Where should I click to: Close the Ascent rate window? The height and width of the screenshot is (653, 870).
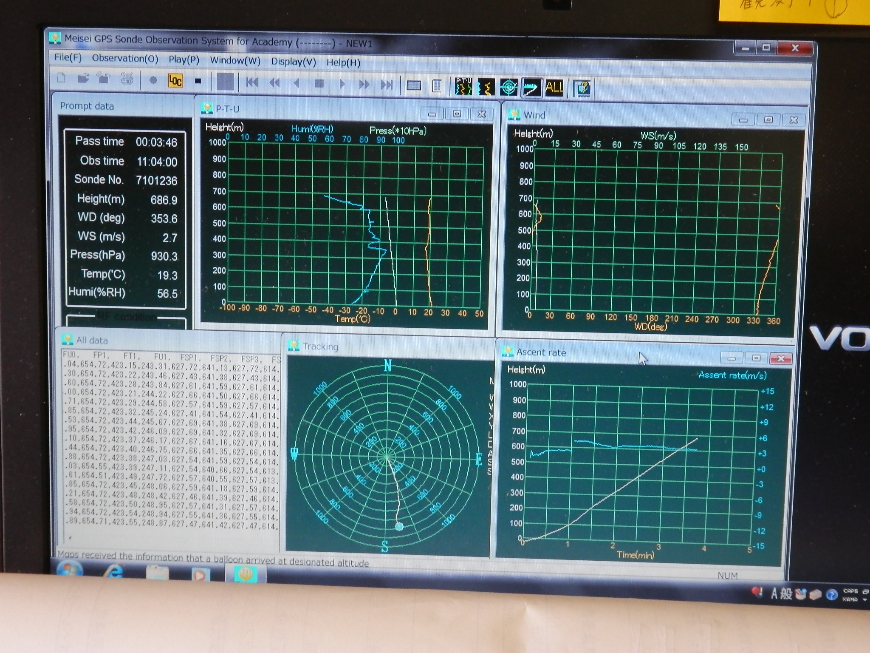tap(781, 358)
